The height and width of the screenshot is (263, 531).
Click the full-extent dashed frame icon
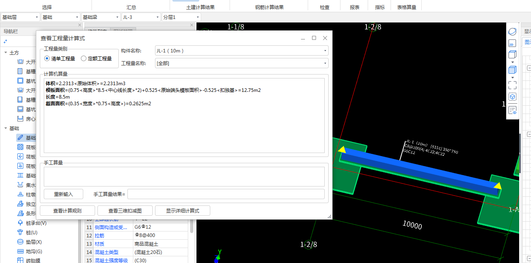coord(512,85)
